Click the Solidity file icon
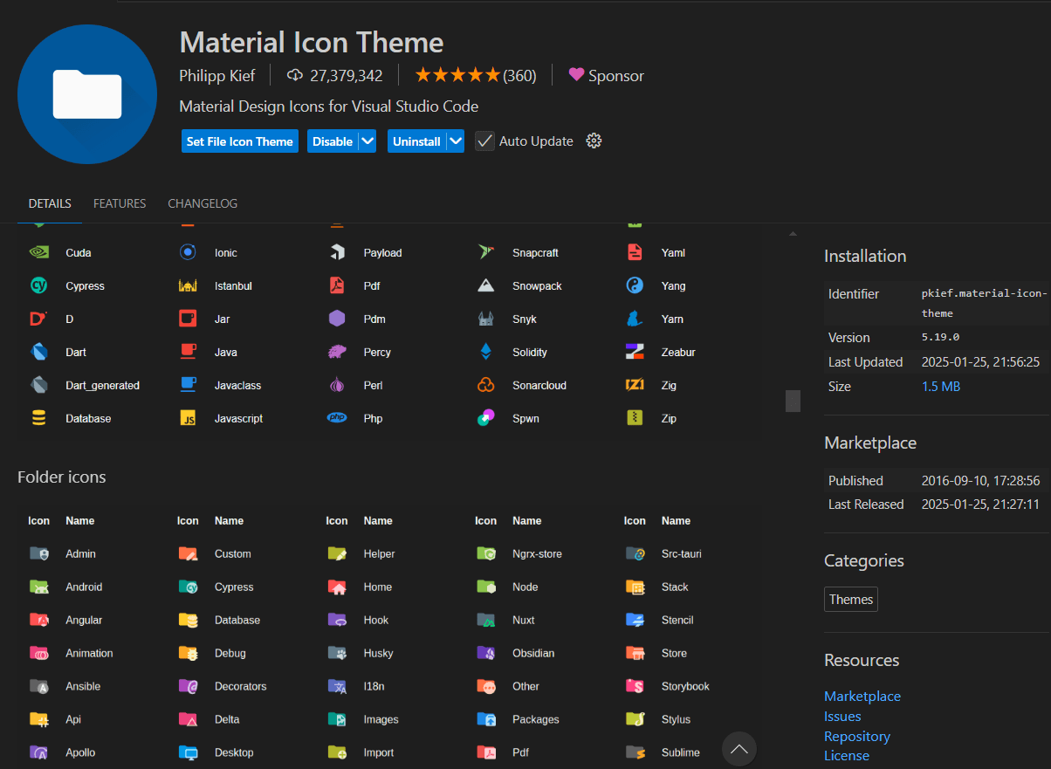Screen dimensions: 1051x769 point(486,352)
